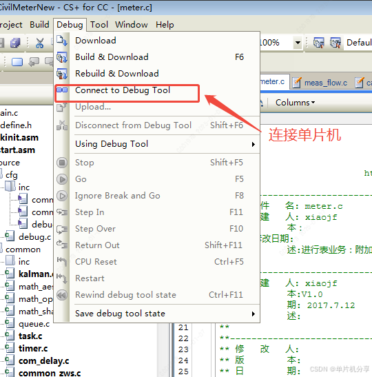
Task: Open Save debug tool state submenu
Action: 156,314
